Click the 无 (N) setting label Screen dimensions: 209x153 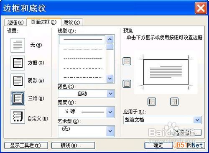pyautogui.click(x=36, y=45)
